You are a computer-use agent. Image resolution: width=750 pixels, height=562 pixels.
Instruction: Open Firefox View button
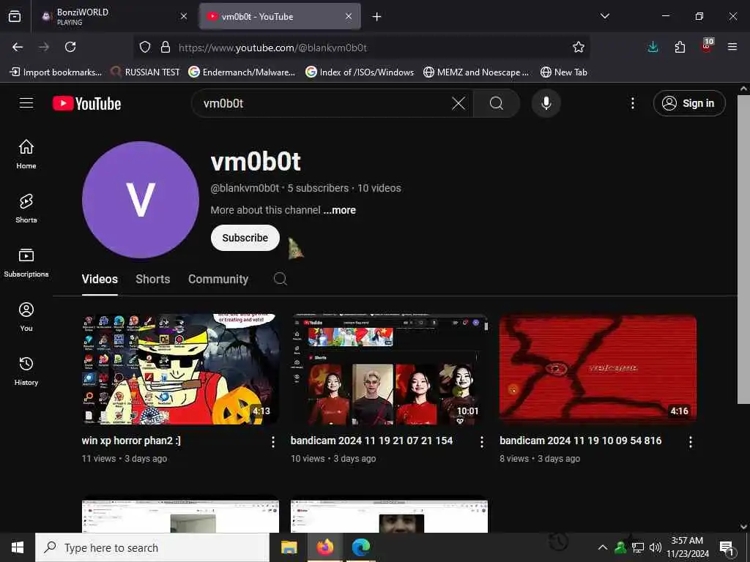(x=15, y=17)
